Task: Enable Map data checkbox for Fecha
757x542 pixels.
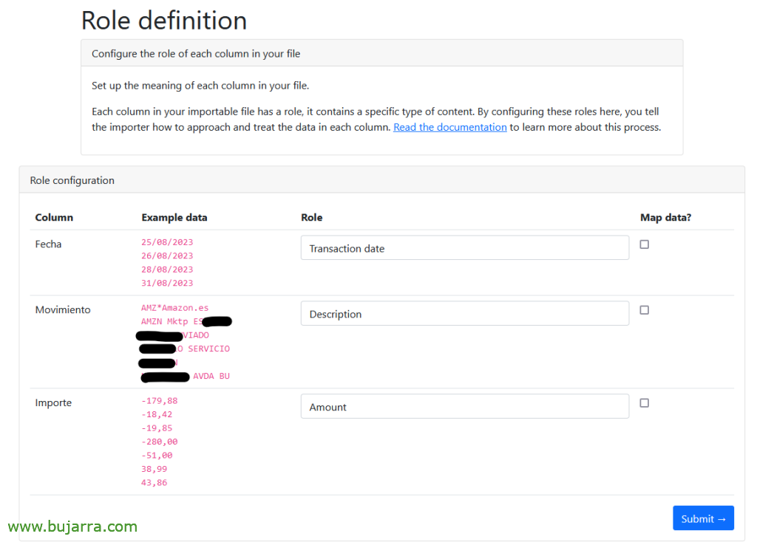Action: pyautogui.click(x=644, y=244)
